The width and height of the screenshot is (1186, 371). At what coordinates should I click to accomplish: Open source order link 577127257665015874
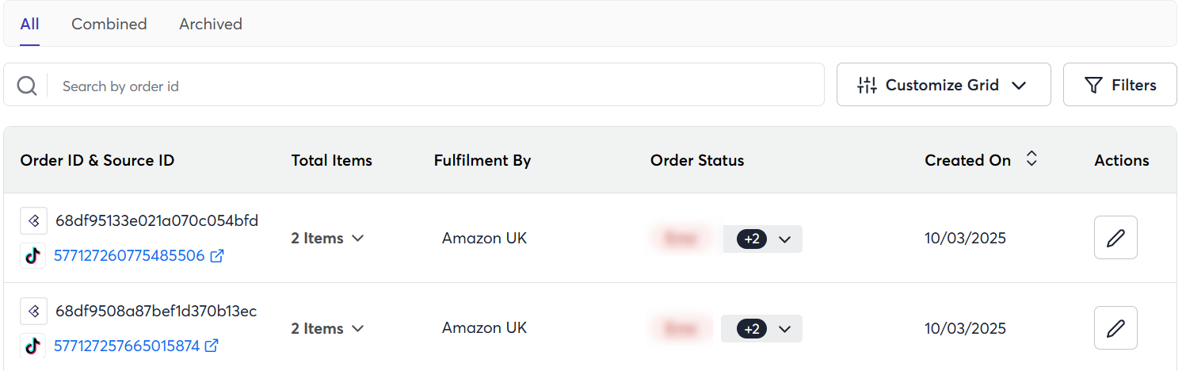pyautogui.click(x=127, y=346)
